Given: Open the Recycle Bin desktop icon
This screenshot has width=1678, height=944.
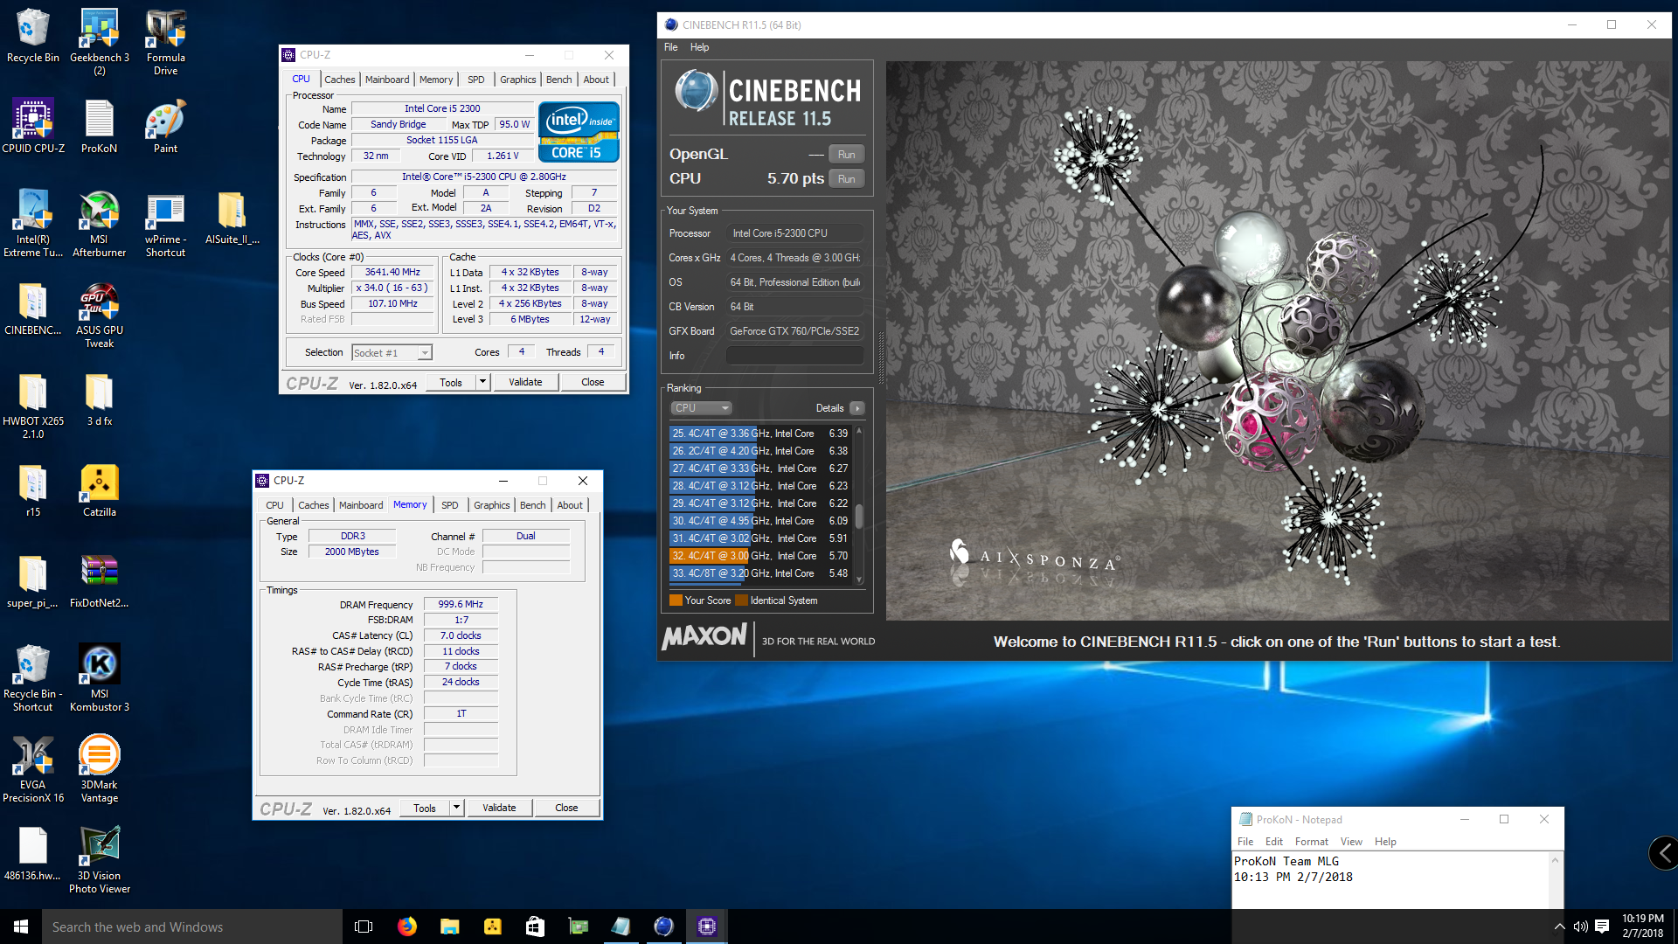Looking at the screenshot, I should (32, 37).
